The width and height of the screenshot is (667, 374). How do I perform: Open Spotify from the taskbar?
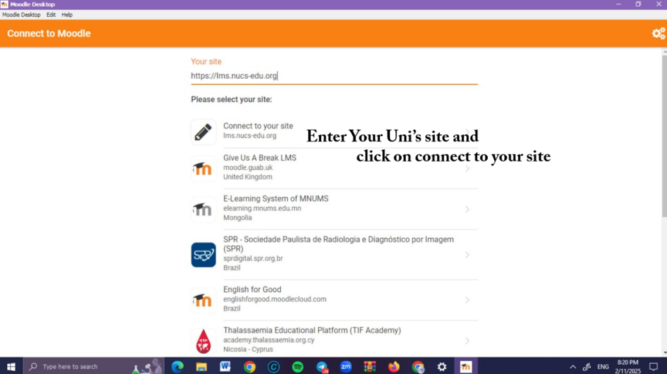point(298,366)
